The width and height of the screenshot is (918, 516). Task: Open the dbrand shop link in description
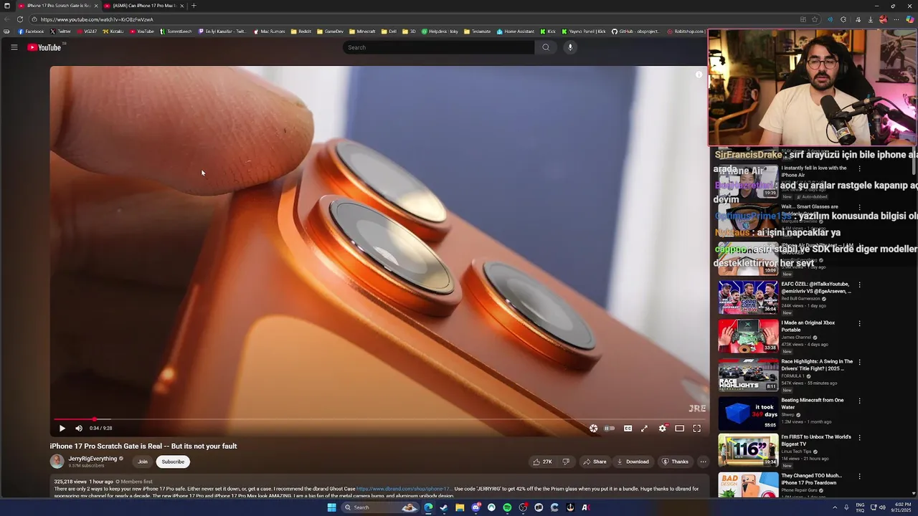[404, 489]
